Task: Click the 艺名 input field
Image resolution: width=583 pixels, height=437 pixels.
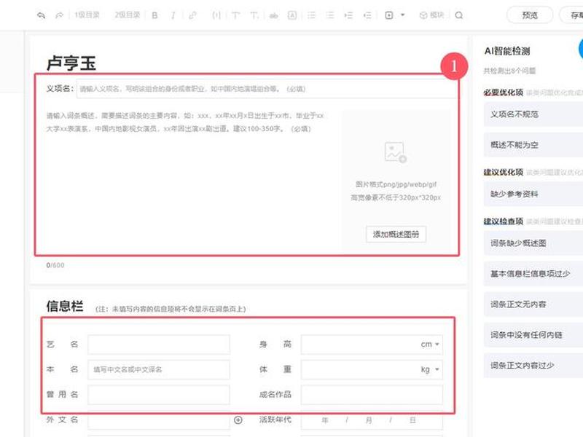Action: coord(159,345)
